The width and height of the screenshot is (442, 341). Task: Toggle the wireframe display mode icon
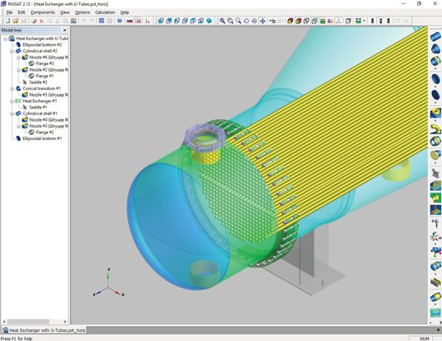coord(306,21)
